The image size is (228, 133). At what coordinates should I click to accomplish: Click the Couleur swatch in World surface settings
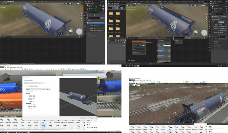99,29
